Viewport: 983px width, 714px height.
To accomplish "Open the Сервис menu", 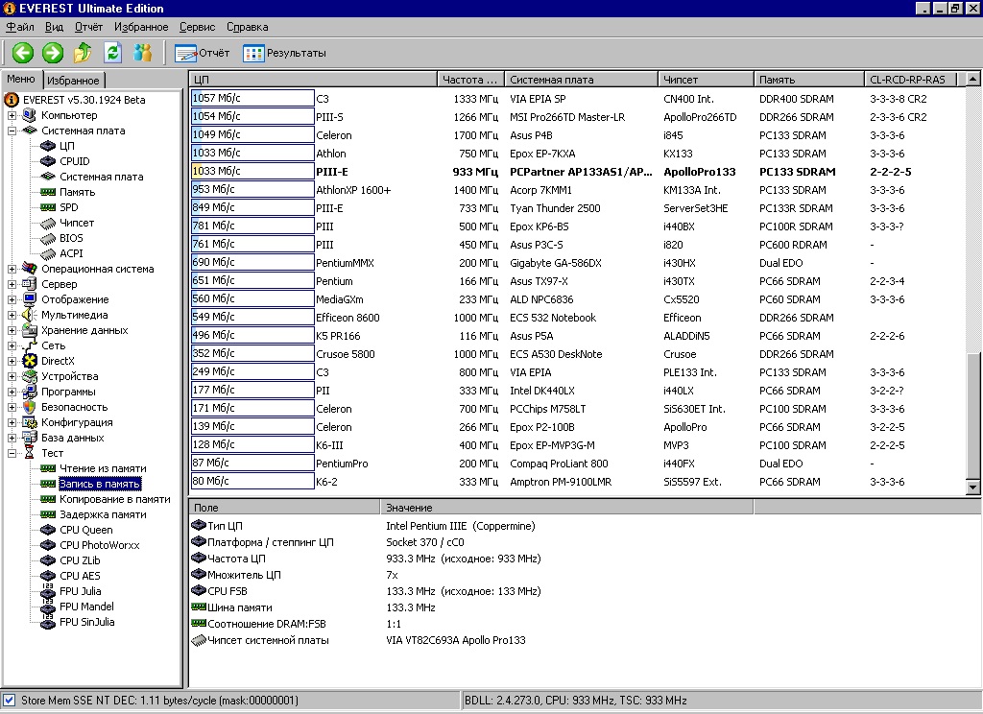I will coord(197,27).
